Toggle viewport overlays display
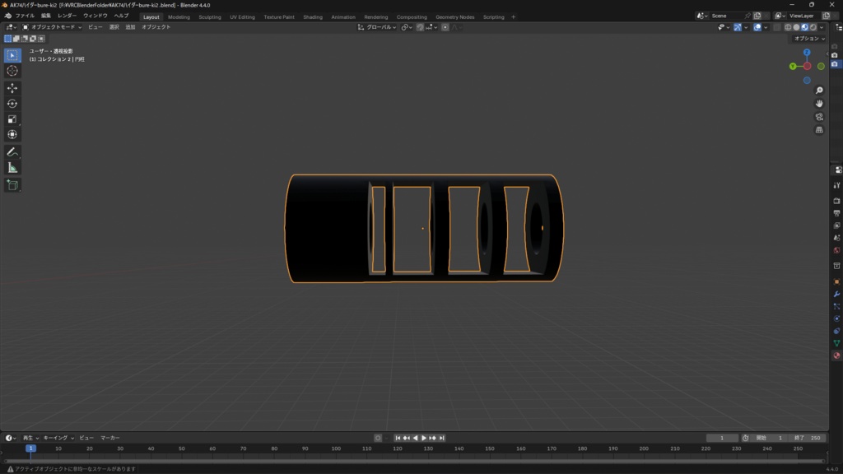Image resolution: width=843 pixels, height=474 pixels. [x=757, y=27]
